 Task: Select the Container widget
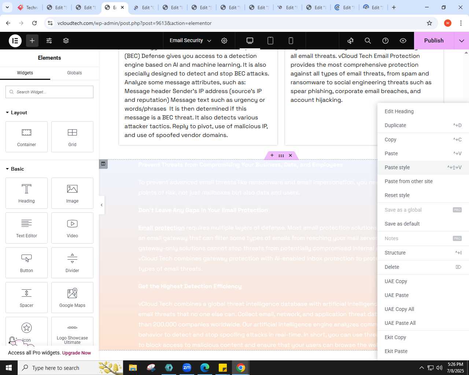26,137
